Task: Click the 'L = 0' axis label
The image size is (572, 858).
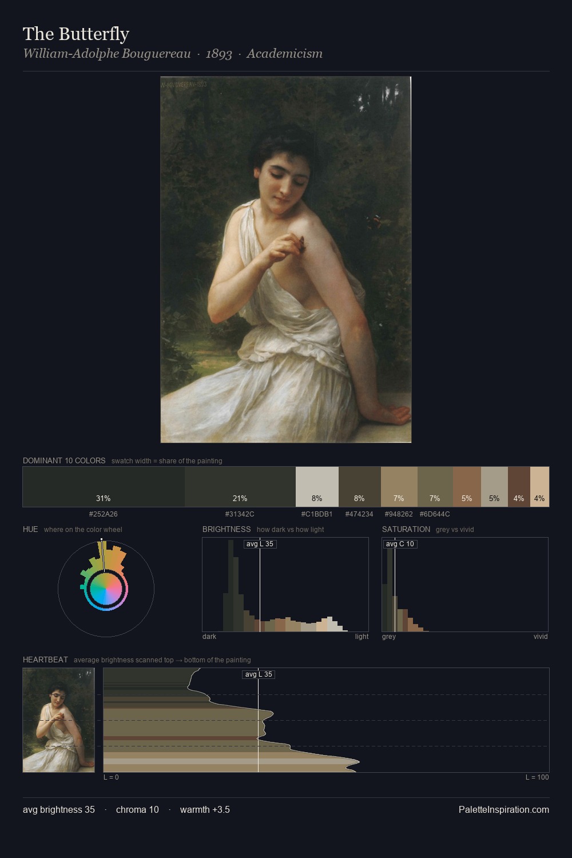Action: click(111, 777)
